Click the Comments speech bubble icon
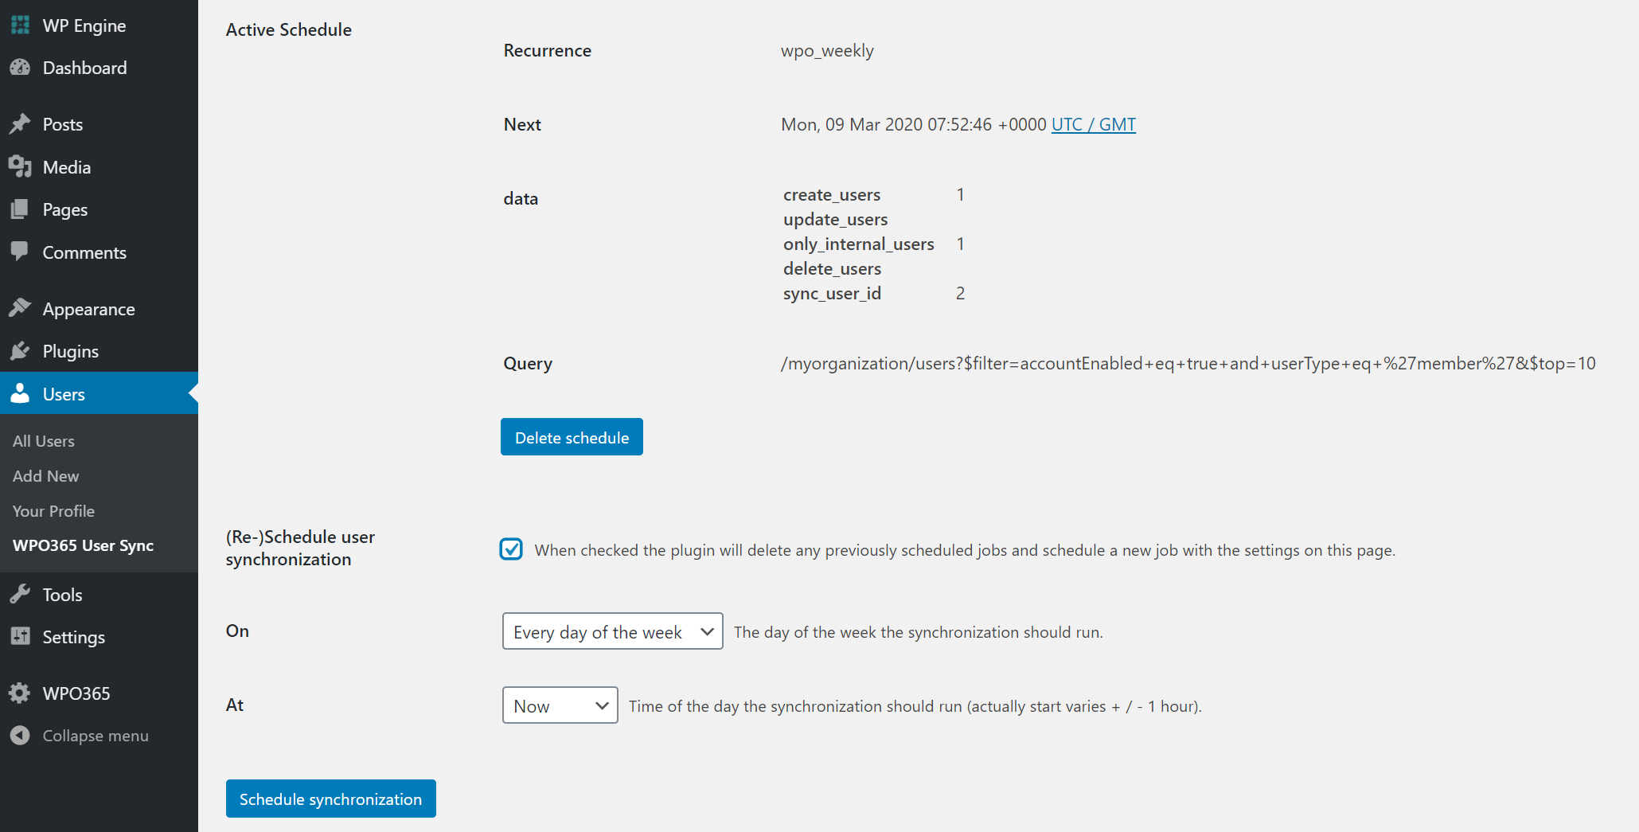 pyautogui.click(x=20, y=252)
